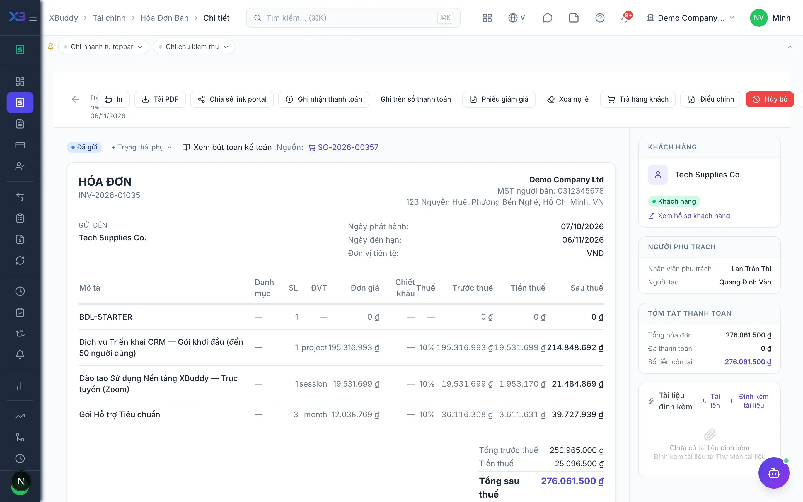The height and width of the screenshot is (502, 803).
Task: Click Đính kèm tài liệu in attachments
Action: [x=749, y=401]
